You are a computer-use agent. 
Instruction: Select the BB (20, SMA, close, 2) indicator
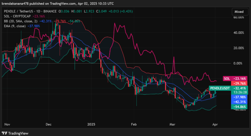pos(21,21)
